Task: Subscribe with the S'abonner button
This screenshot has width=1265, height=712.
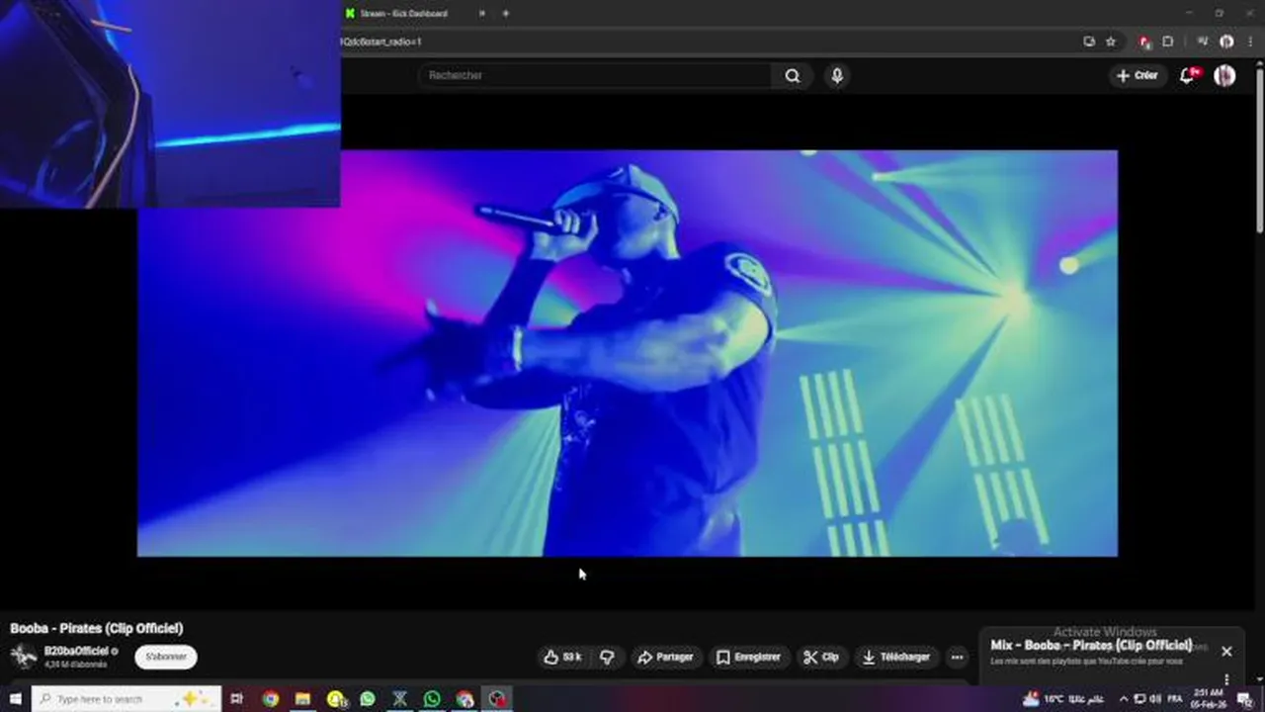Action: pos(166,657)
